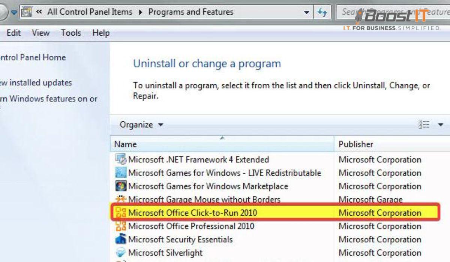Open View installed updates link
The height and width of the screenshot is (262, 450).
click(x=35, y=82)
